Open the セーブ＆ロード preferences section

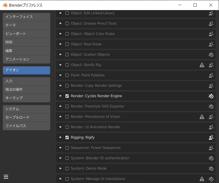(27, 117)
